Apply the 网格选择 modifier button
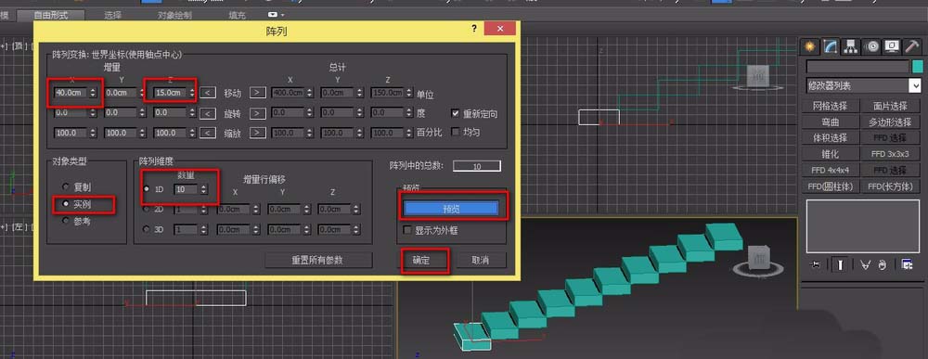The height and width of the screenshot is (359, 928). tap(830, 106)
